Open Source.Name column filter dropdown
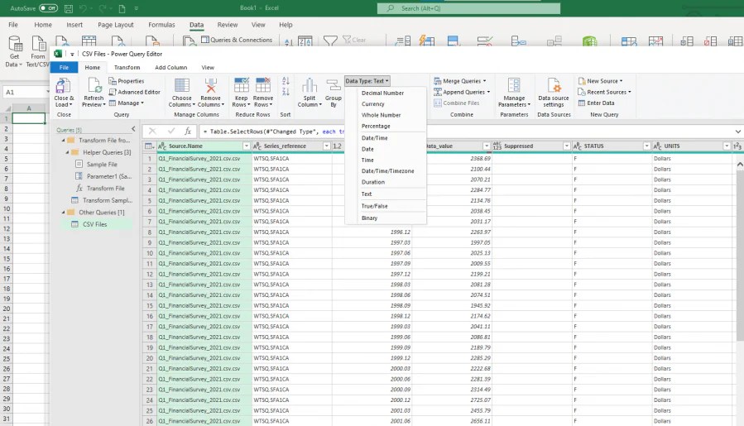Image resolution: width=744 pixels, height=426 pixels. (x=247, y=146)
